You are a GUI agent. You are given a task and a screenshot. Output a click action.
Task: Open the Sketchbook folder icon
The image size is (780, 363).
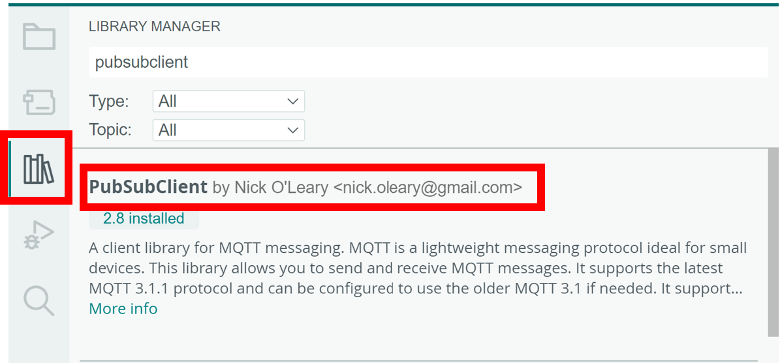[x=39, y=36]
